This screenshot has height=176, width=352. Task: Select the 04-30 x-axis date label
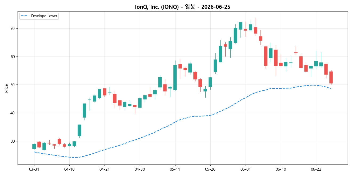[140, 169]
